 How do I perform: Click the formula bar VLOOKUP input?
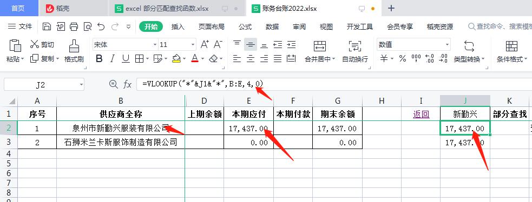334,84
